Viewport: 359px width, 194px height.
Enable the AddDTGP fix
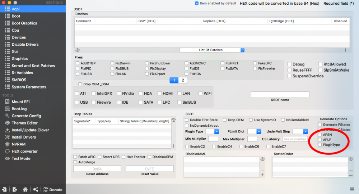coord(78,63)
